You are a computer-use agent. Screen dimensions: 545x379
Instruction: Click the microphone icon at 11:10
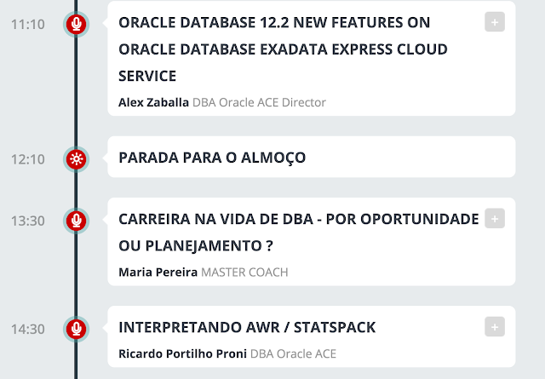click(76, 25)
